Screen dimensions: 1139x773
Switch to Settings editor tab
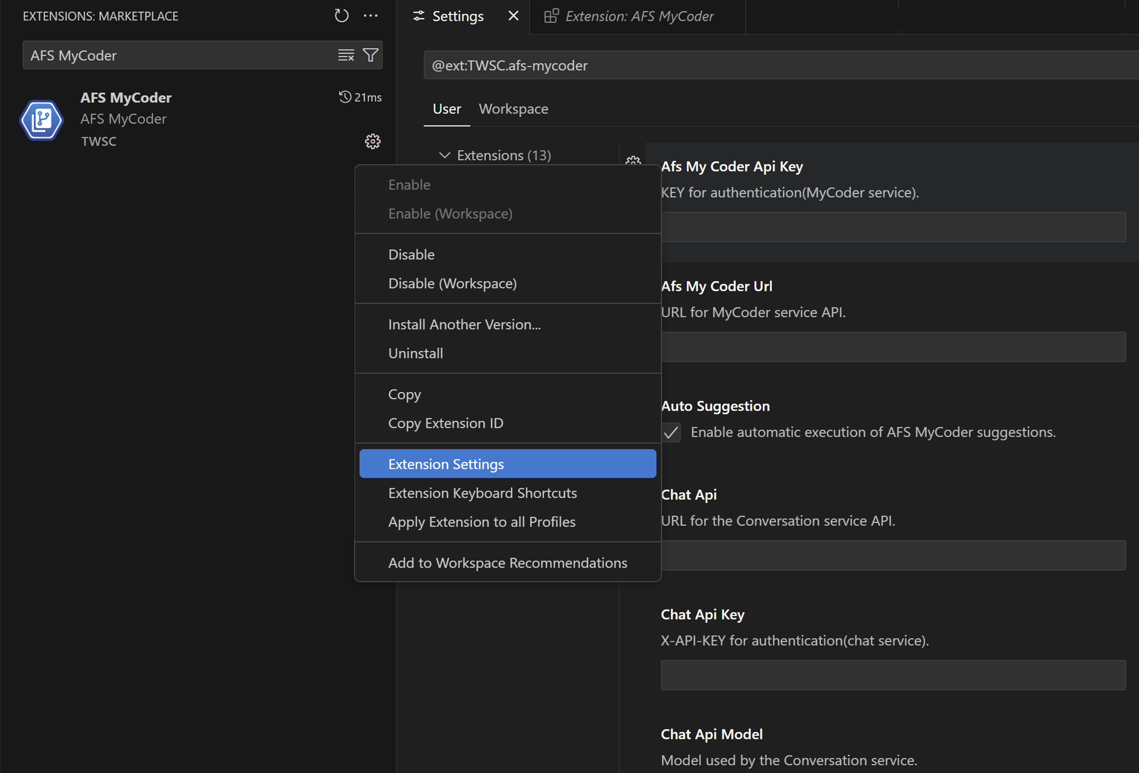pyautogui.click(x=463, y=17)
